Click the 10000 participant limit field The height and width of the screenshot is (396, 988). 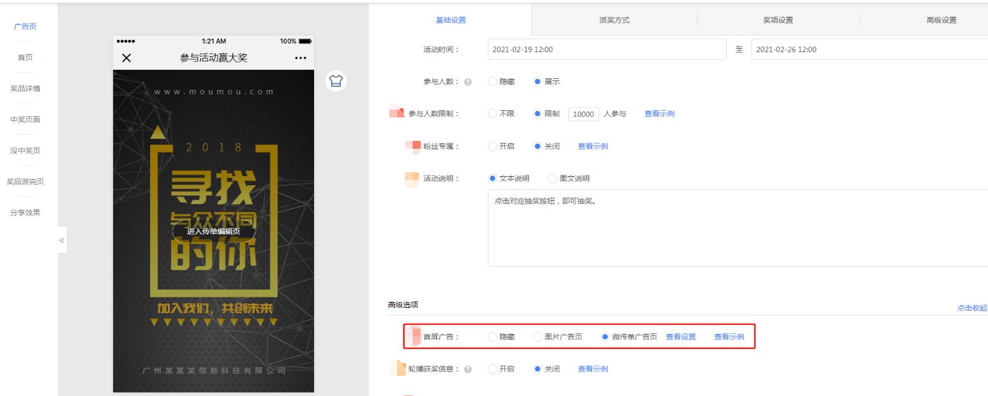pos(583,114)
